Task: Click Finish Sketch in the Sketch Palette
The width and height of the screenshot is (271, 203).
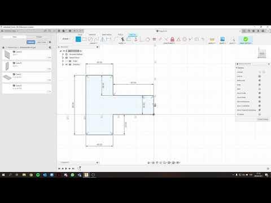Action: point(263,120)
